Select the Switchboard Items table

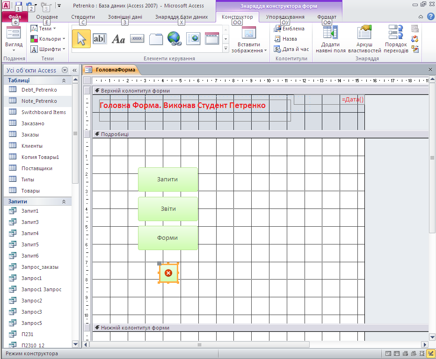tap(38, 112)
